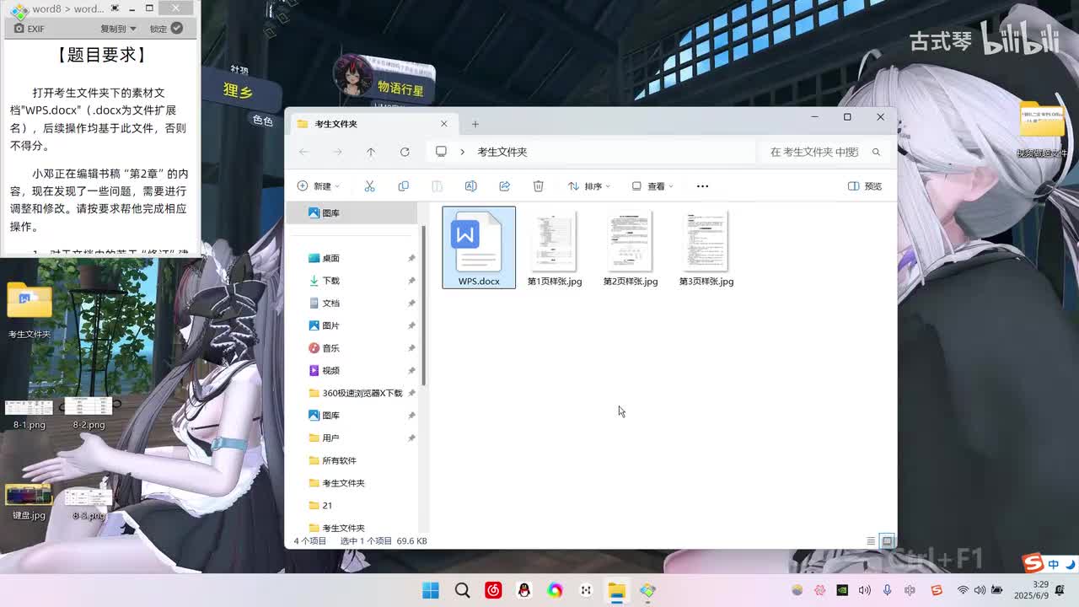The width and height of the screenshot is (1079, 607).
Task: Open the 复制到 dropdown in image viewer
Action: (118, 29)
